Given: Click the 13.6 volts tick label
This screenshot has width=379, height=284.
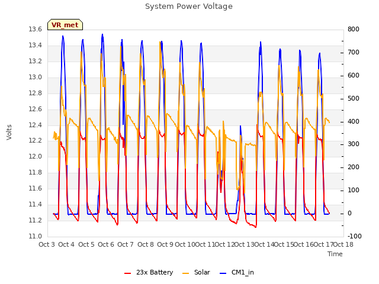Looking at the screenshot, I should [x=36, y=29].
